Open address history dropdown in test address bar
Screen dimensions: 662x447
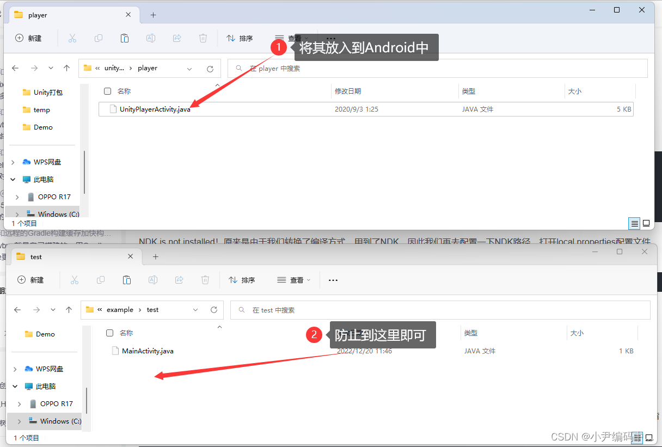(195, 310)
